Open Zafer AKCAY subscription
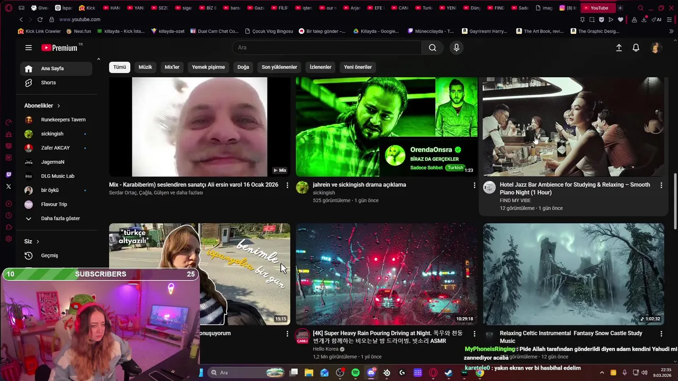The width and height of the screenshot is (678, 381). [x=56, y=148]
